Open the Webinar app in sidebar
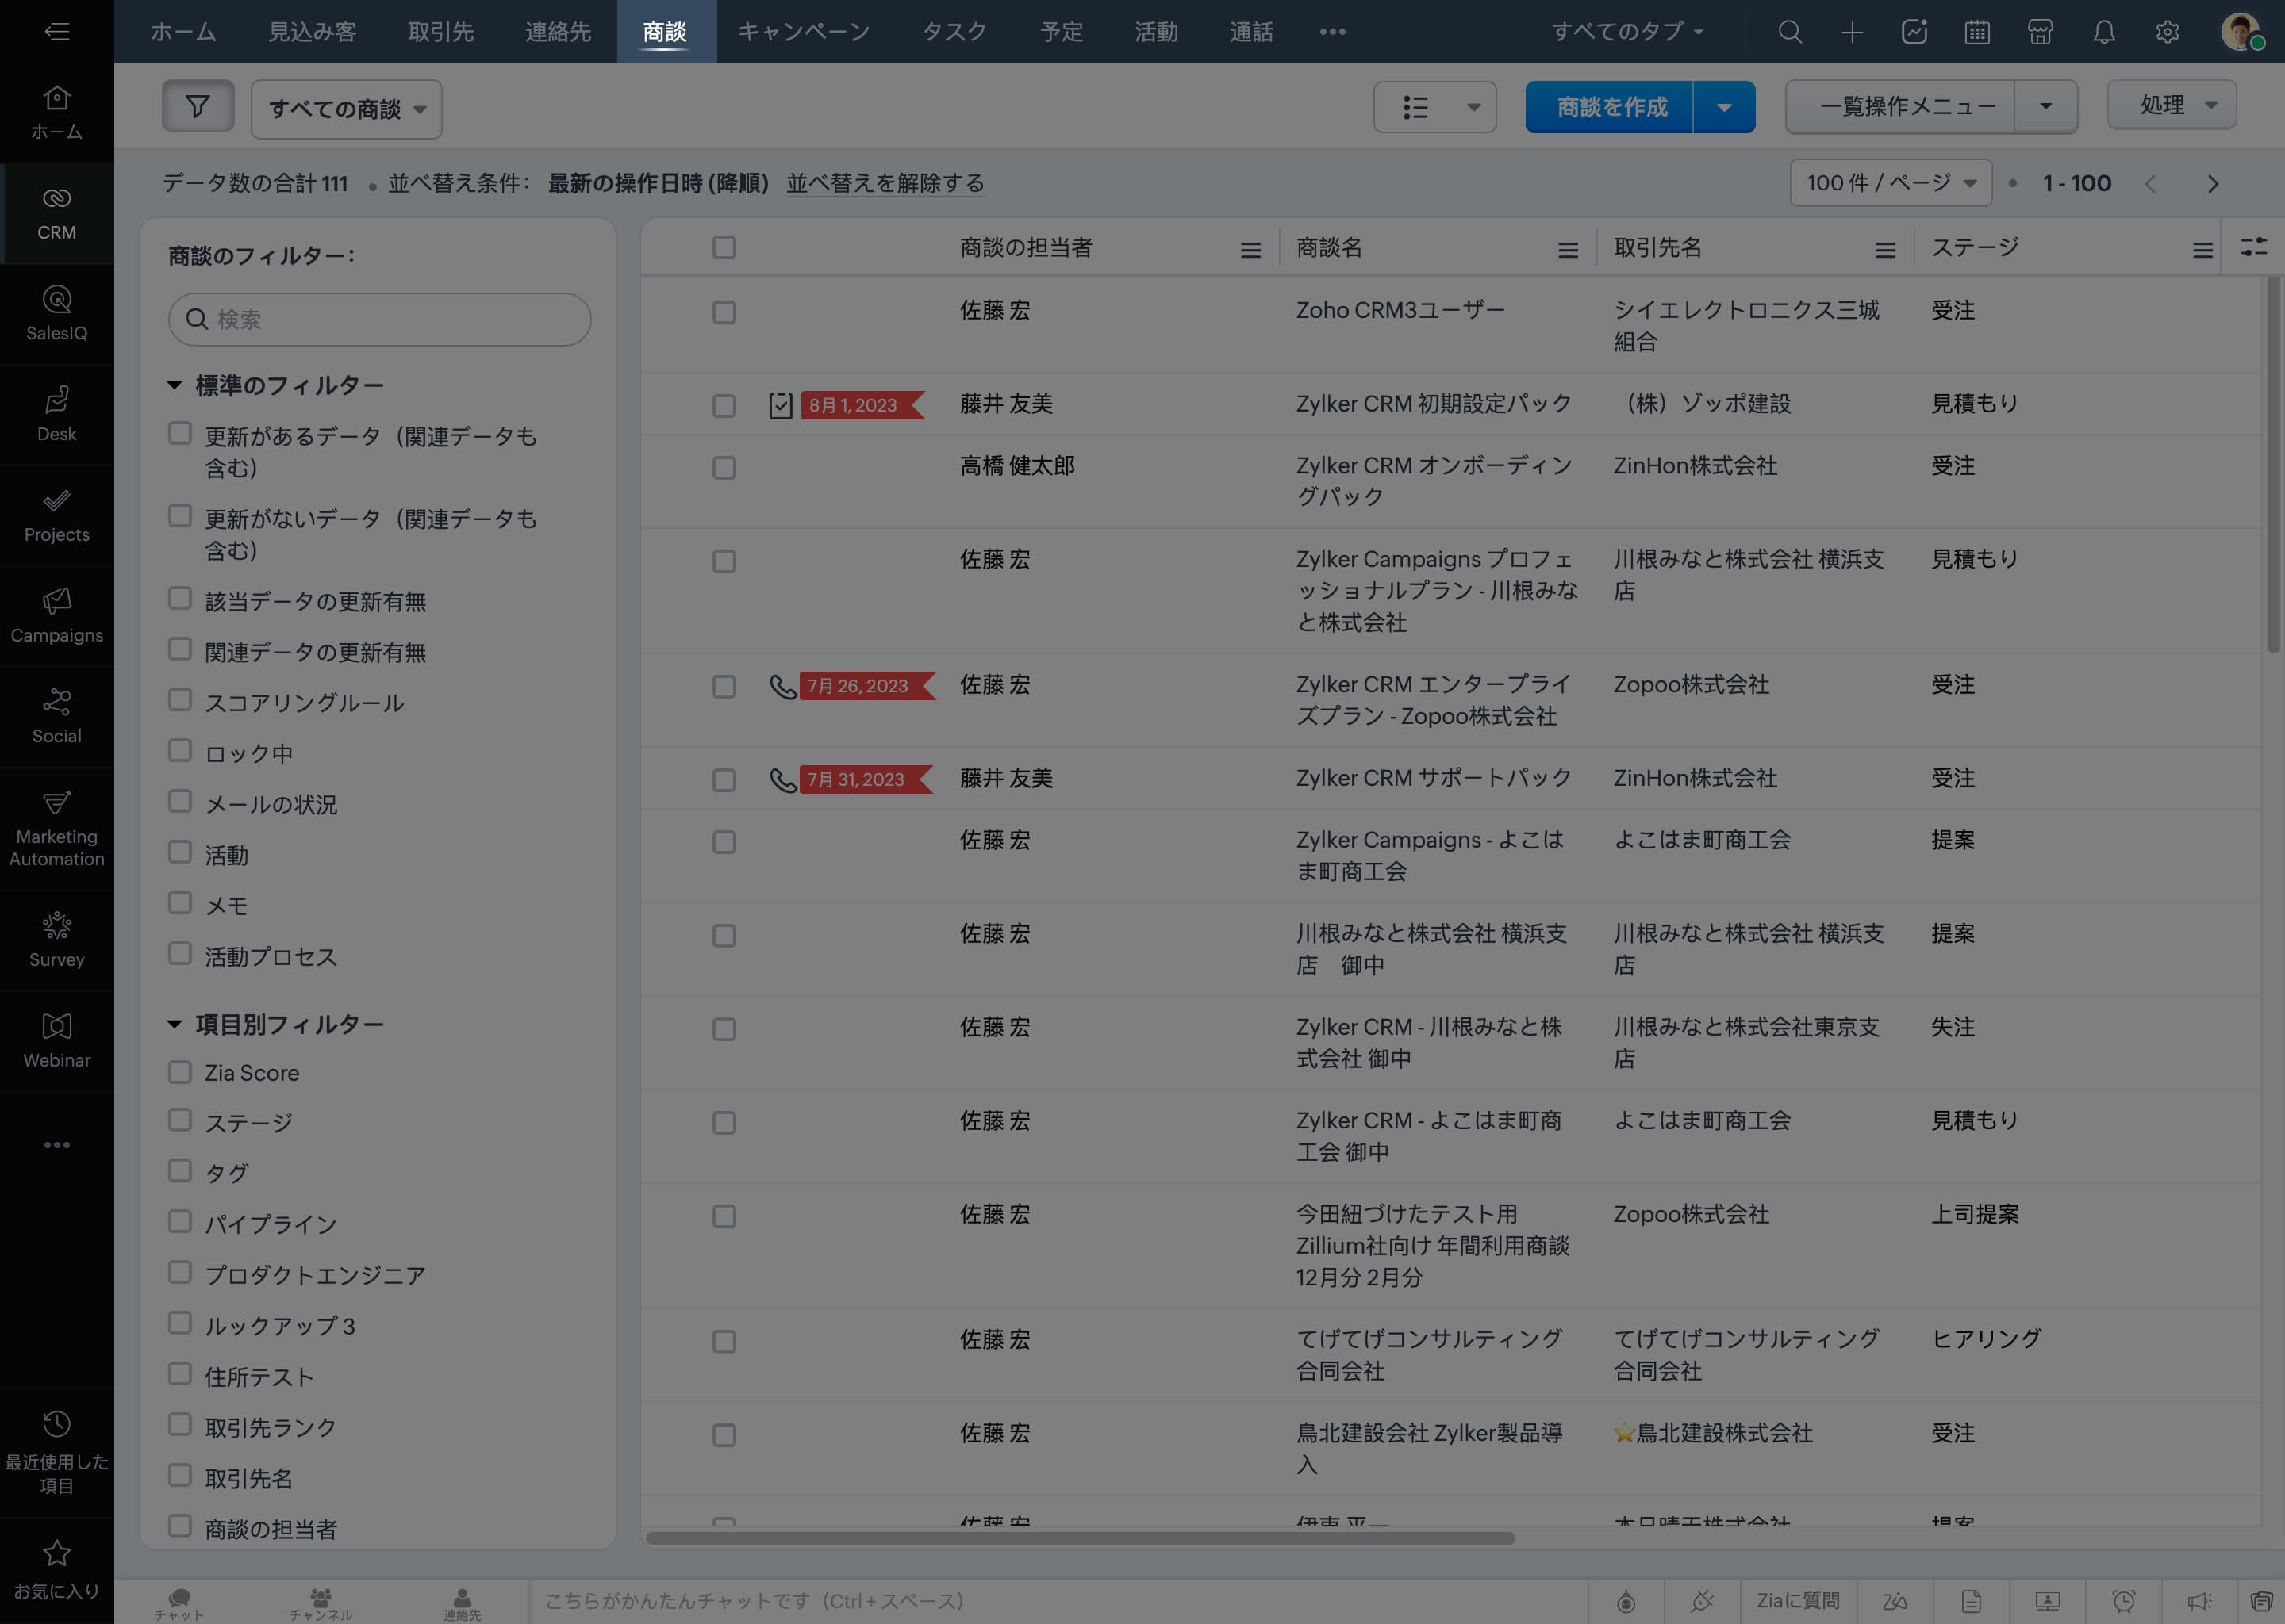The width and height of the screenshot is (2285, 1624). [x=57, y=1040]
